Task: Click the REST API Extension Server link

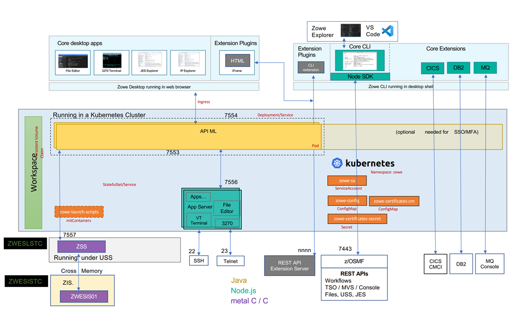Action: 289,266
